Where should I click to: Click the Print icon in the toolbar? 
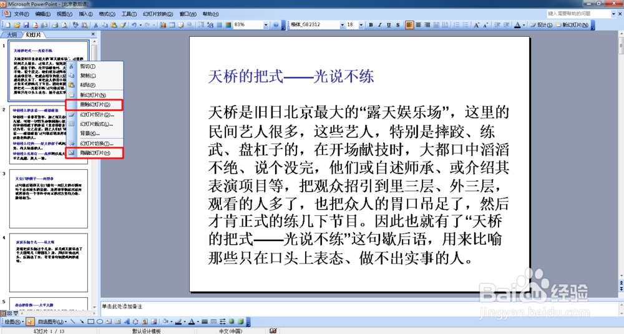55,25
